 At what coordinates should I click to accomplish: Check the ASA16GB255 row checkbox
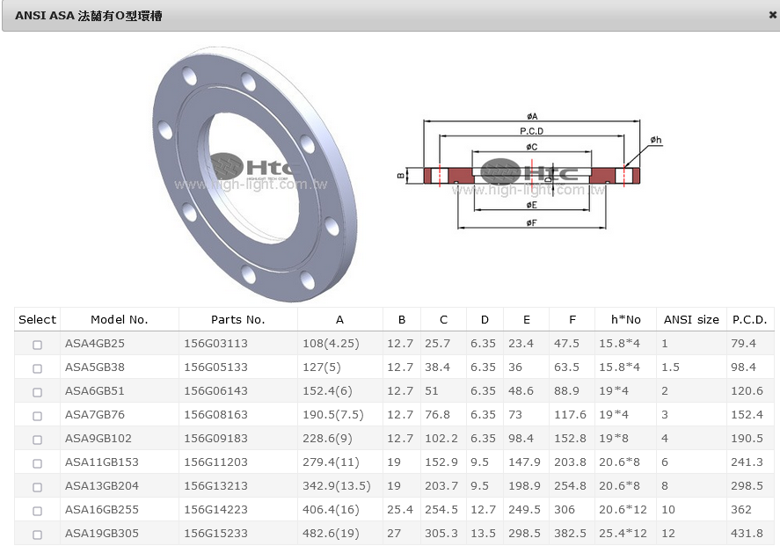37,511
